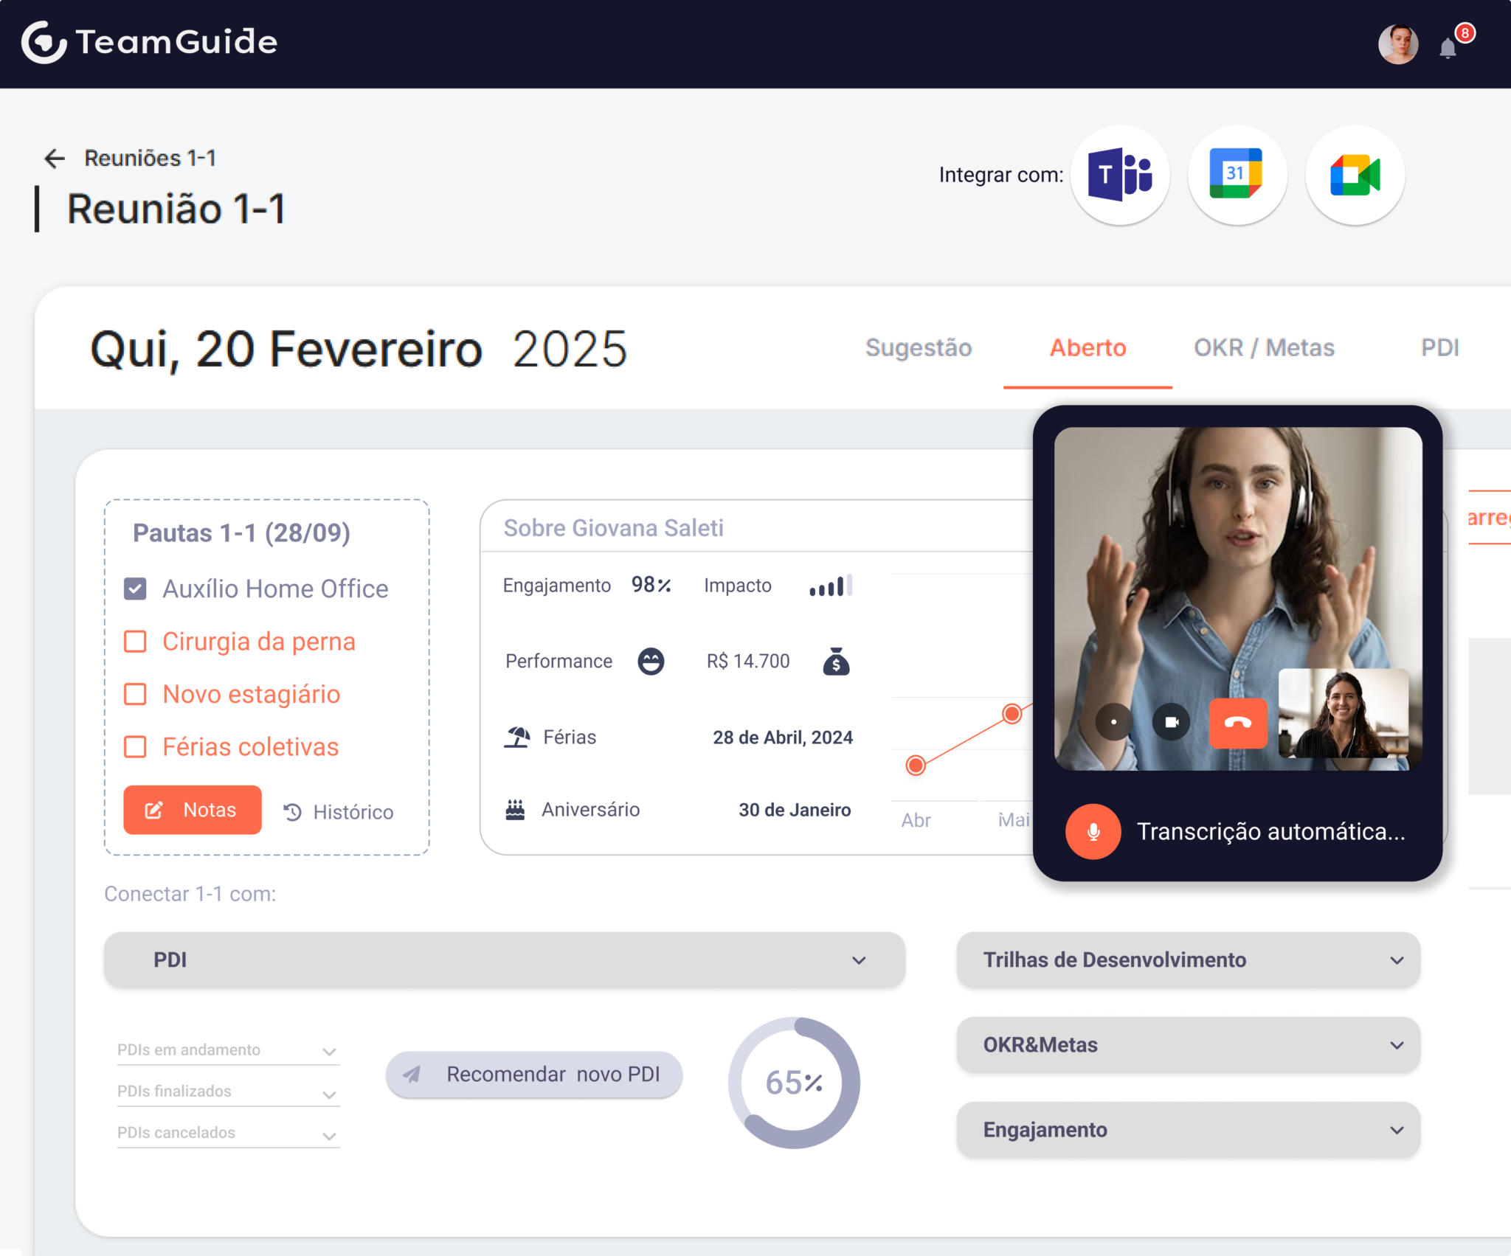Click the Google Meet integration icon
Image resolution: width=1511 pixels, height=1256 pixels.
(x=1355, y=176)
